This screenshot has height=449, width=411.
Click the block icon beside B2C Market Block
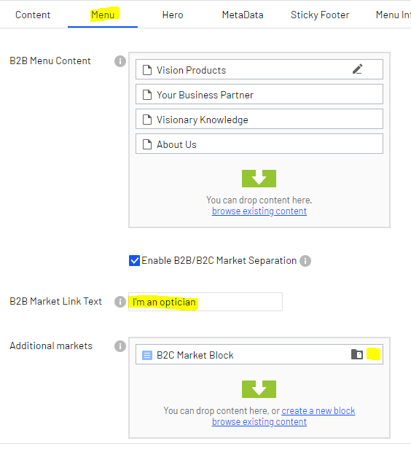[x=147, y=356]
